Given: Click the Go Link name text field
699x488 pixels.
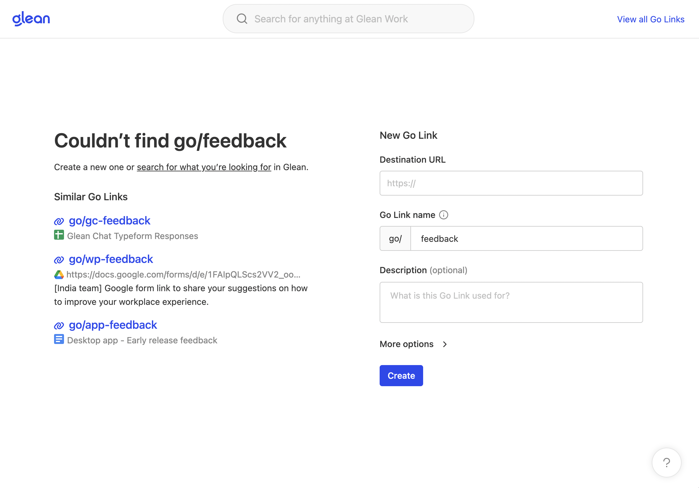Looking at the screenshot, I should coord(526,238).
